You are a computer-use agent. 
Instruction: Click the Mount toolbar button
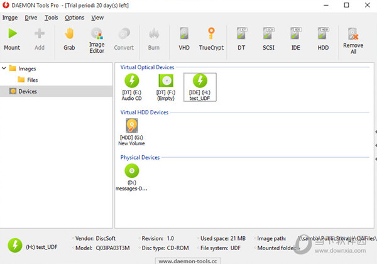click(x=12, y=40)
